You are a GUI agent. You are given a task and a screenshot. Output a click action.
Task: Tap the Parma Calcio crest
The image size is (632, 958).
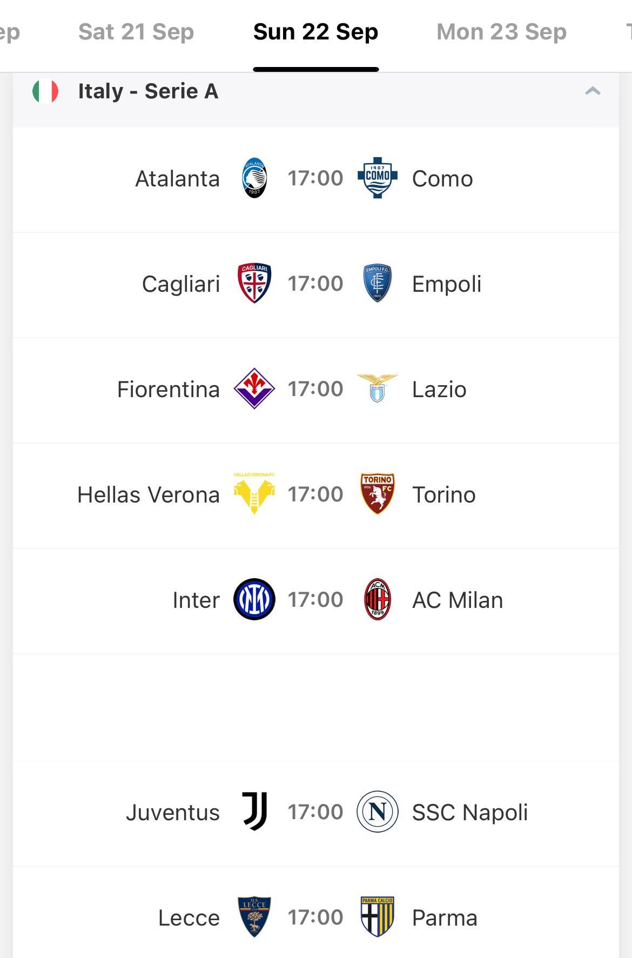378,917
